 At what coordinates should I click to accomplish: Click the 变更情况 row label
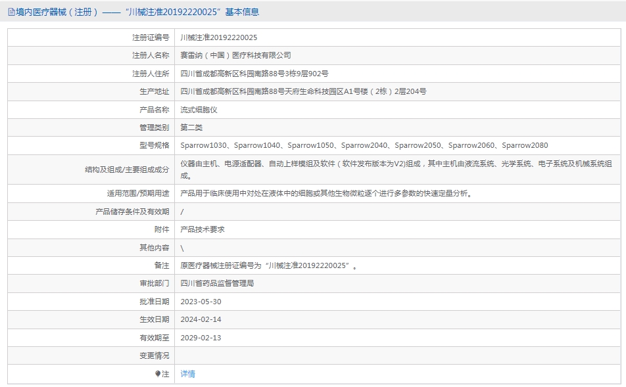154,355
